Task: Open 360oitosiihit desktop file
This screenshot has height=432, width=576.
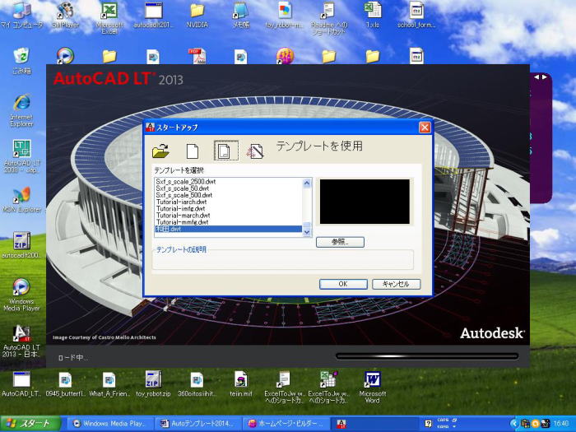Action: (197, 384)
